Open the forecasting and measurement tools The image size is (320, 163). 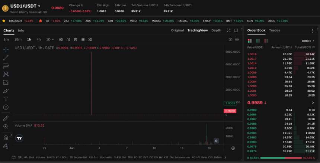pyautogui.click(x=6, y=82)
